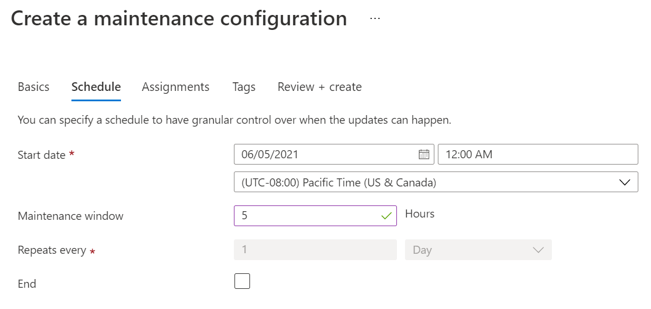Image resolution: width=651 pixels, height=309 pixels.
Task: Open the start date calendar picker icon
Action: (x=423, y=154)
